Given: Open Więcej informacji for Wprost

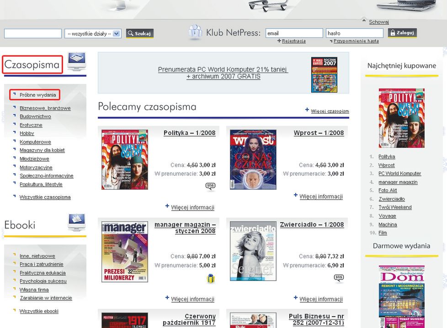Looking at the screenshot, I should click(321, 196).
